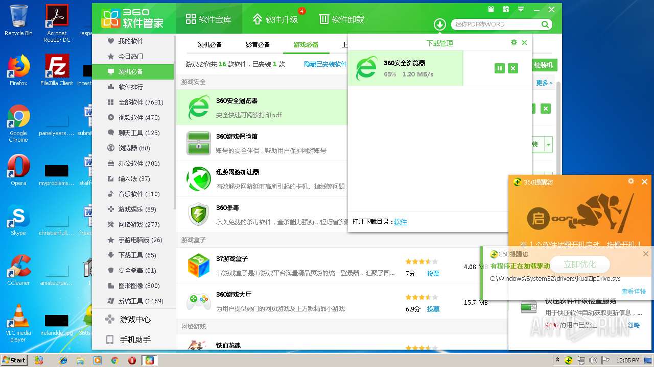Open 浏览器 (80) category
This screenshot has height=367, width=654.
pos(133,148)
